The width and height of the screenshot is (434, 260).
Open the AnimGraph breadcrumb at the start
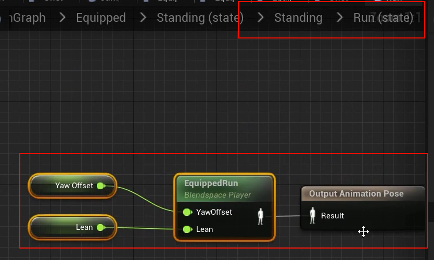[27, 18]
